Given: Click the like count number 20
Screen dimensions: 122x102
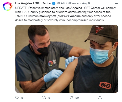Looking at the screenshot, I should (77, 98).
